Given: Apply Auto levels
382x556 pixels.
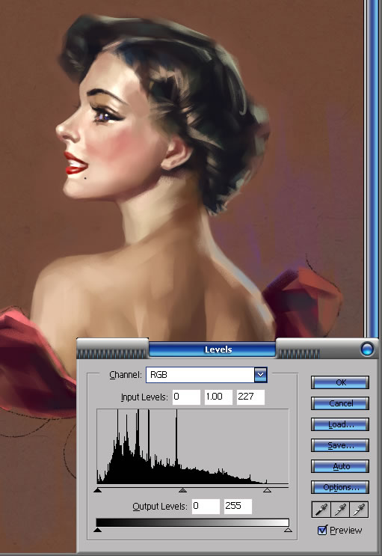Looking at the screenshot, I should [340, 466].
